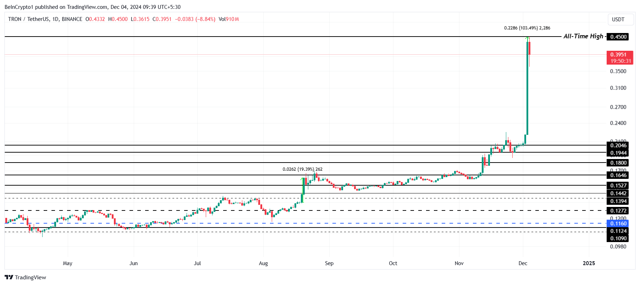This screenshot has width=640, height=285.
Task: Click the −0.0383 (−8.84%) change readout
Action: pyautogui.click(x=195, y=19)
